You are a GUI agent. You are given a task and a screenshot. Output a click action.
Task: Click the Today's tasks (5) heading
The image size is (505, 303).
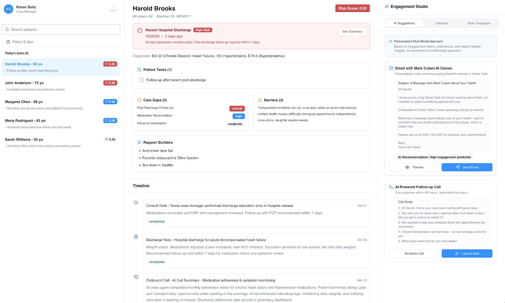point(17,53)
